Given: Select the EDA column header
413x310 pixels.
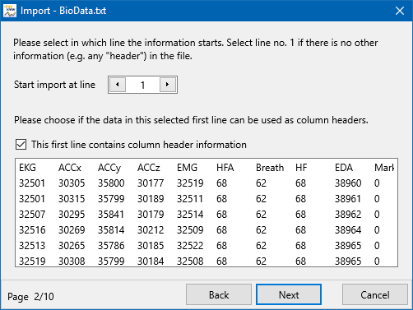Looking at the screenshot, I should click(x=344, y=168).
